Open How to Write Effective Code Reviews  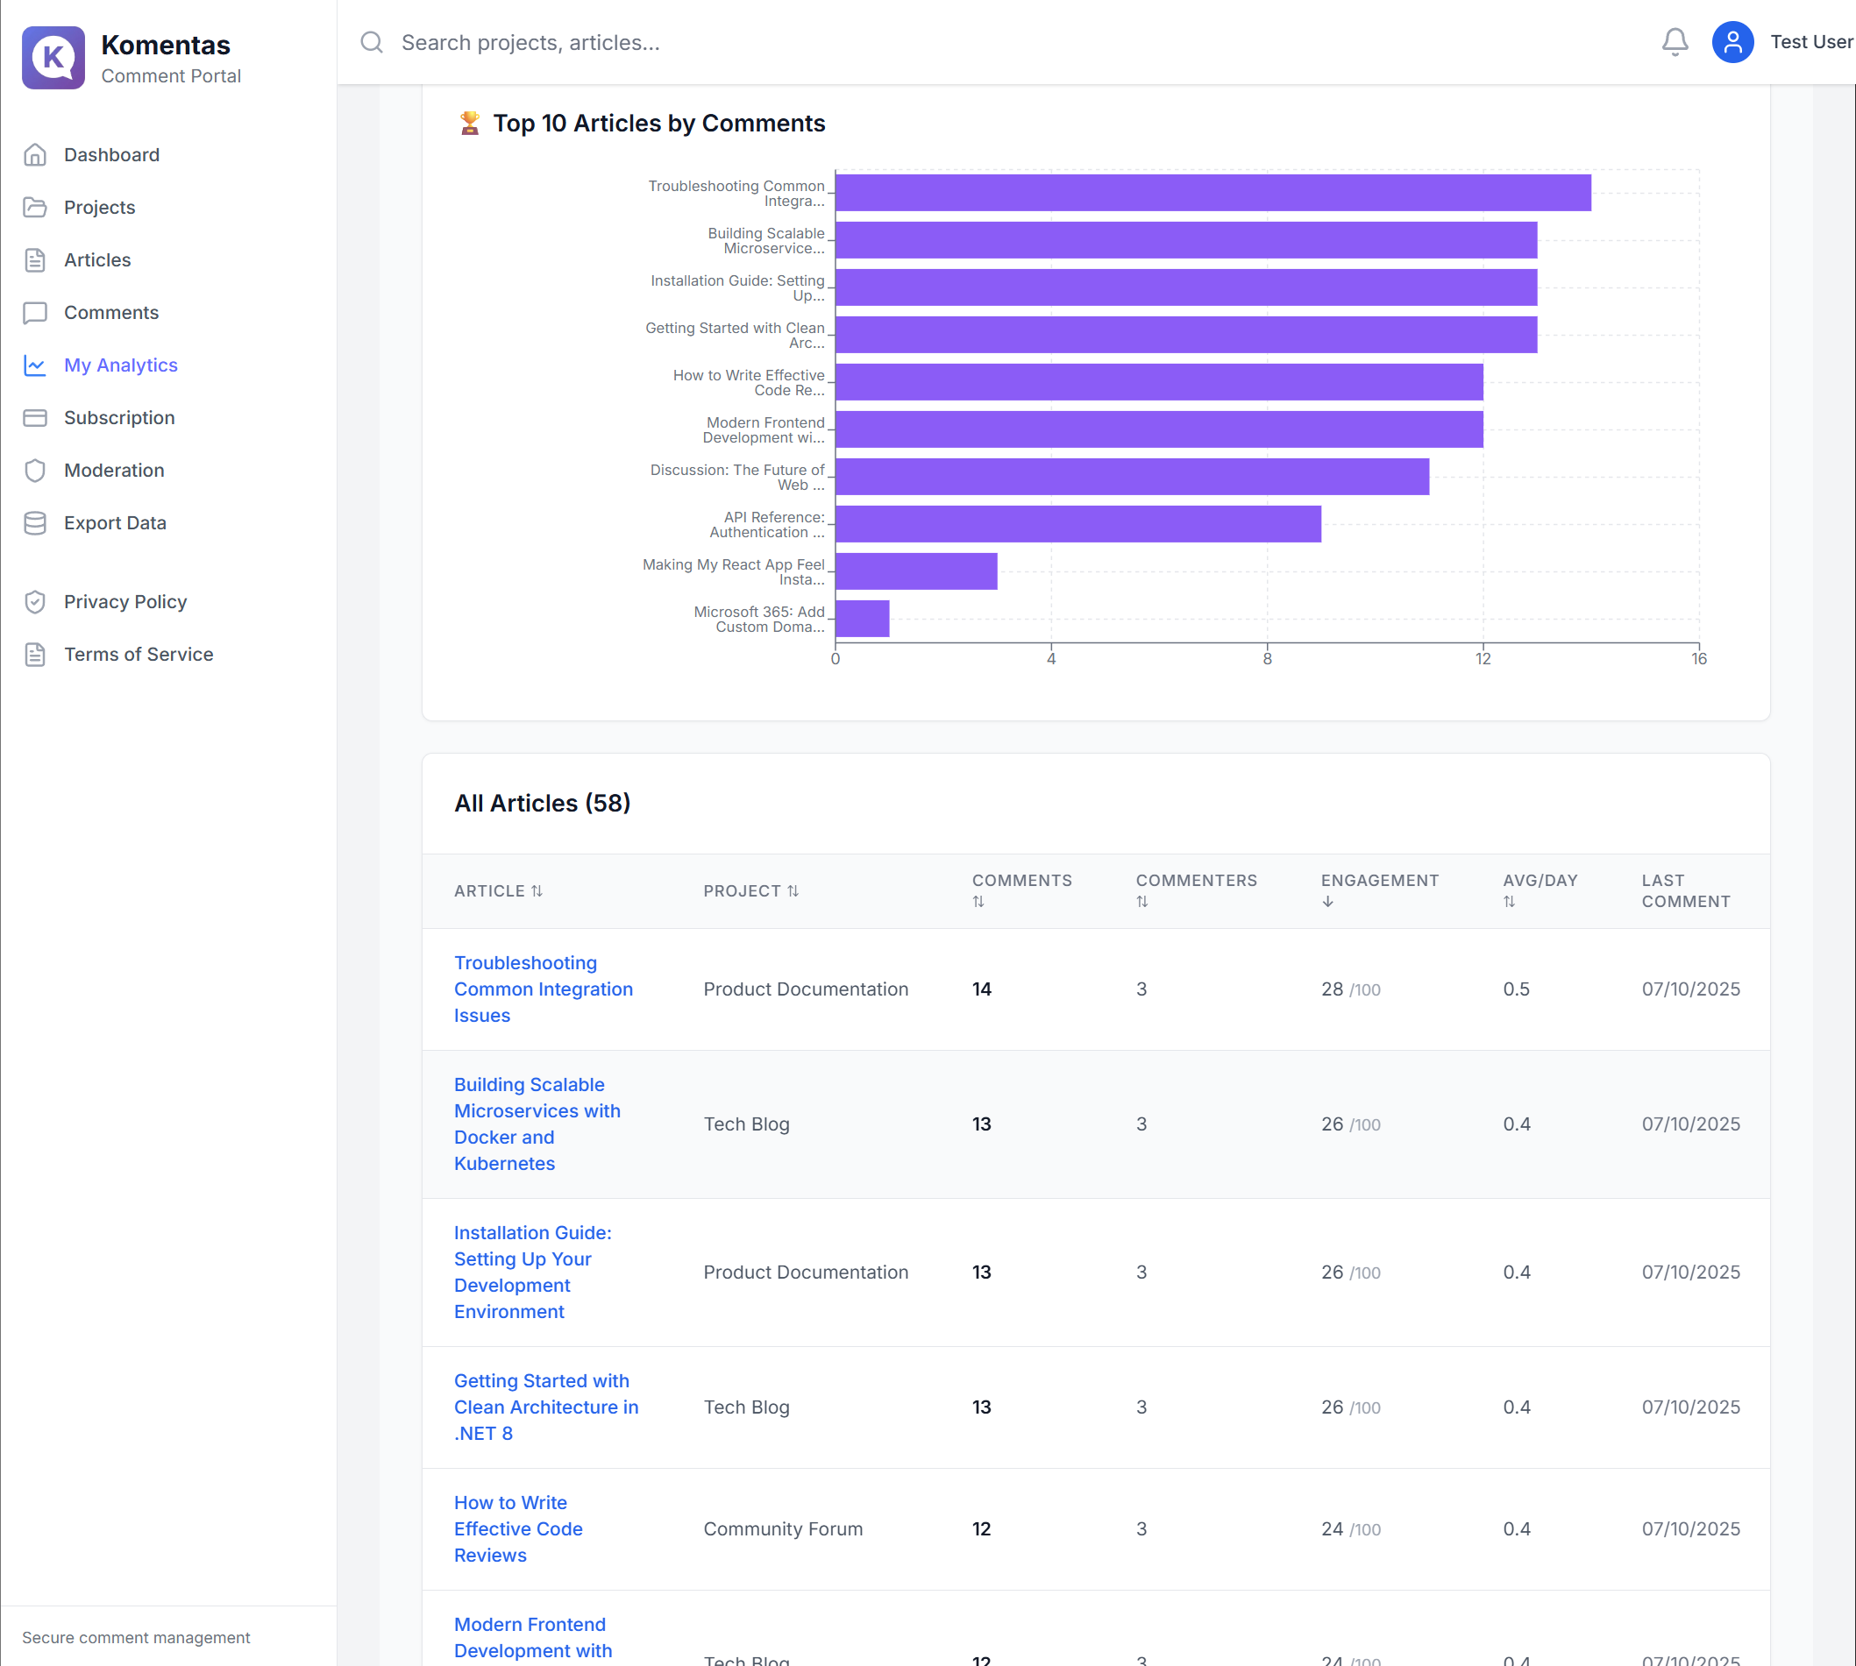tap(517, 1528)
